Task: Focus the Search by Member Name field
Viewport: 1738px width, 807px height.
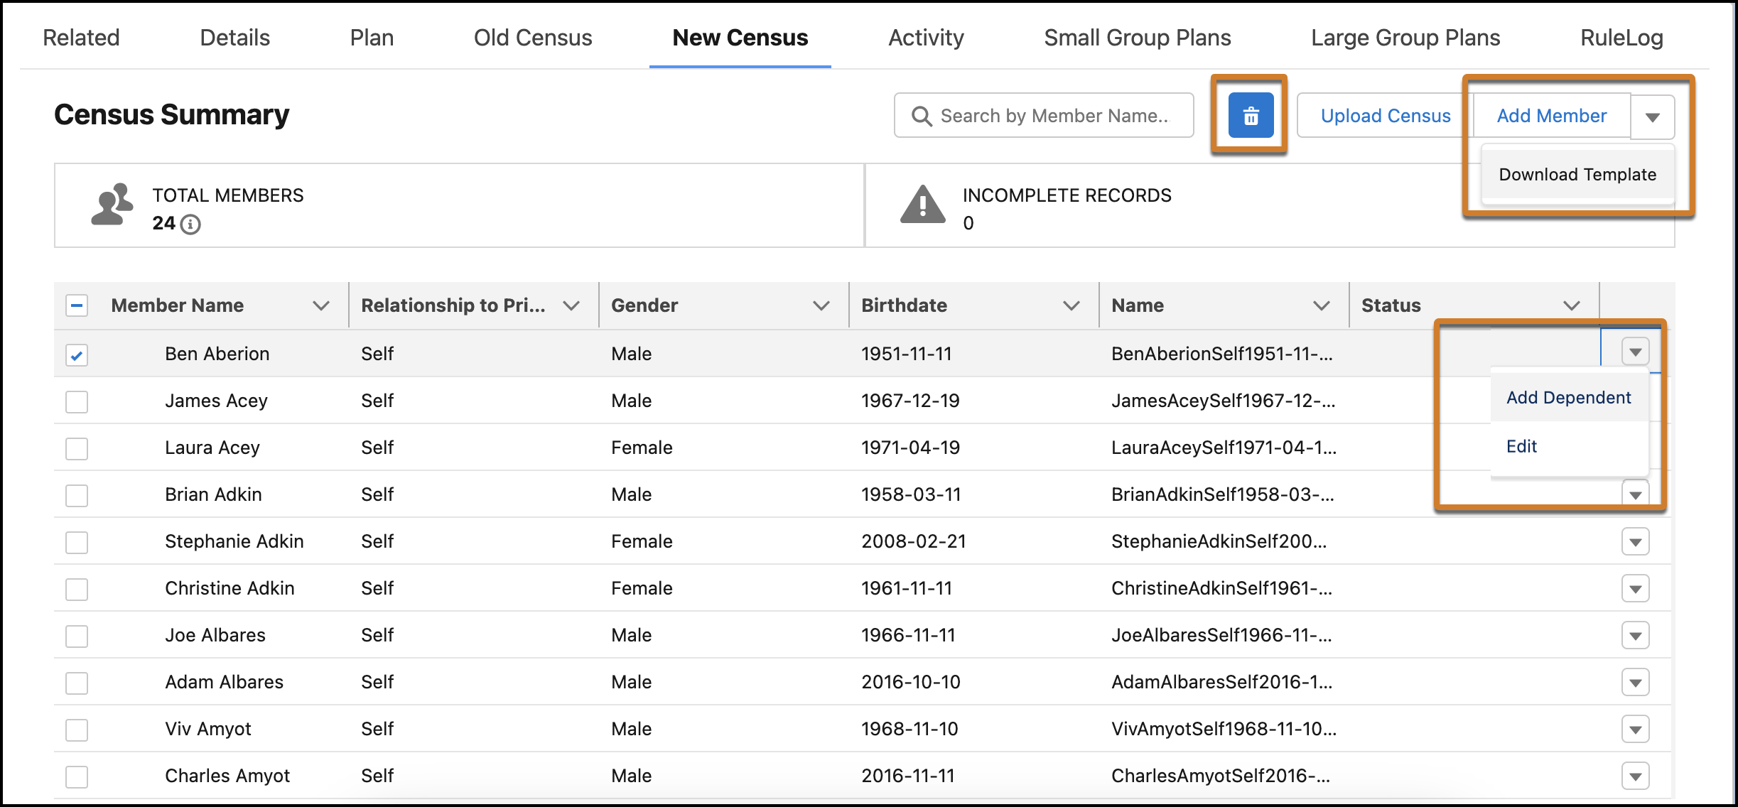Action: (1044, 115)
